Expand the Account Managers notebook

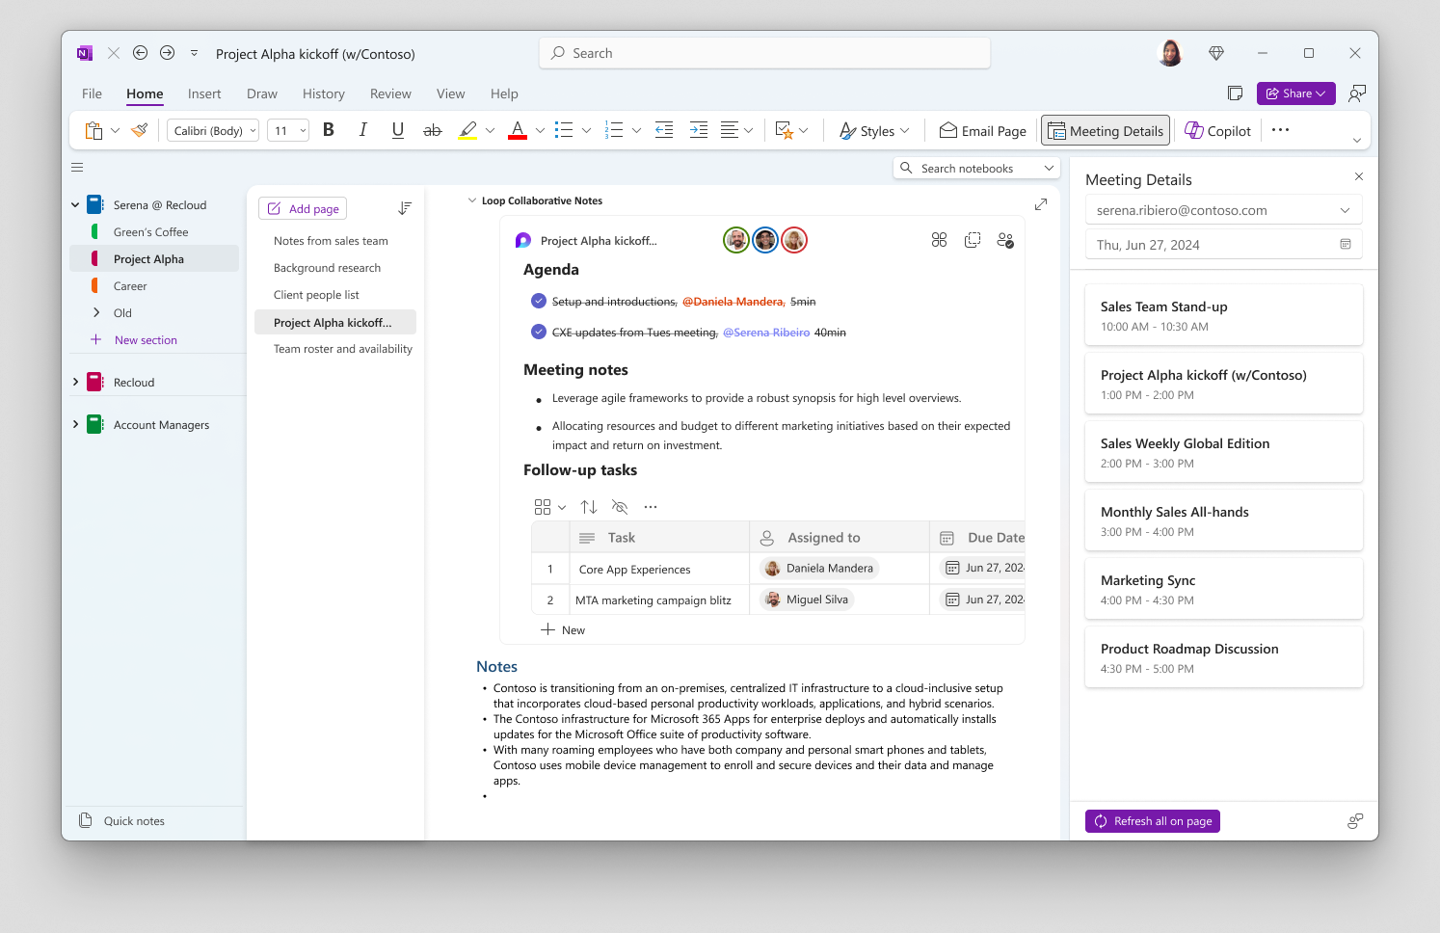click(x=76, y=425)
